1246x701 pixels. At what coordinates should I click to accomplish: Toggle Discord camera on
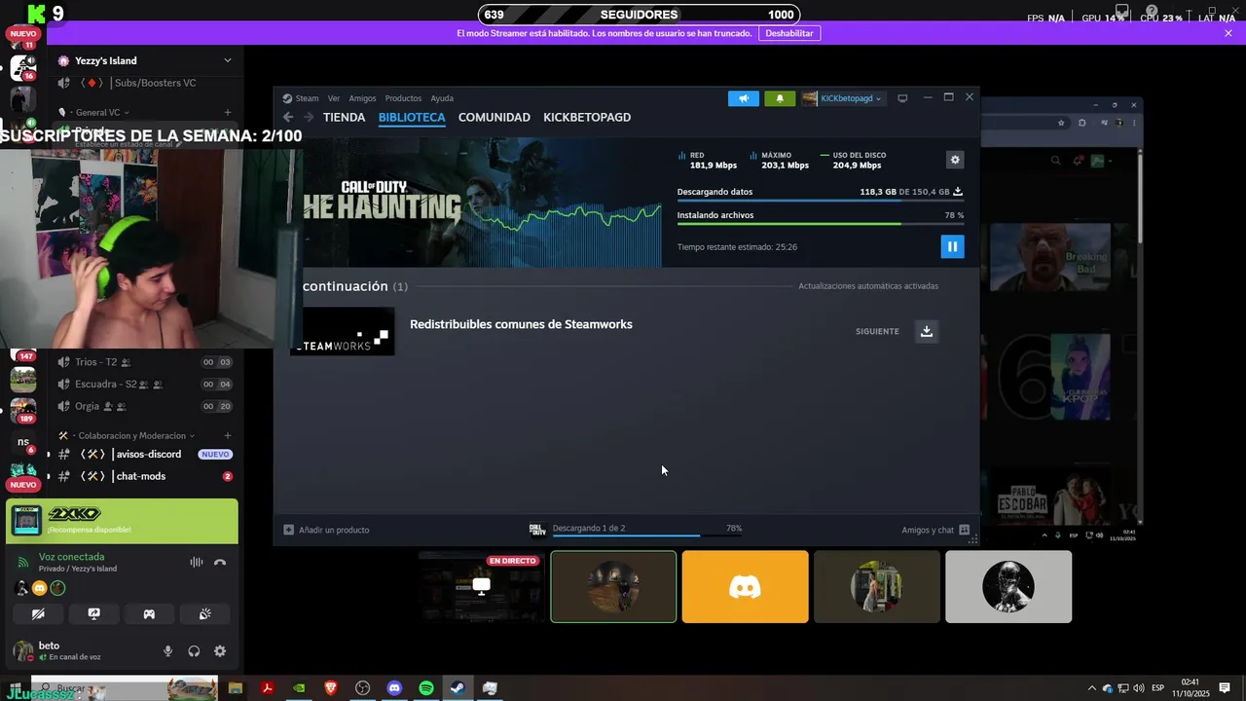pos(38,614)
